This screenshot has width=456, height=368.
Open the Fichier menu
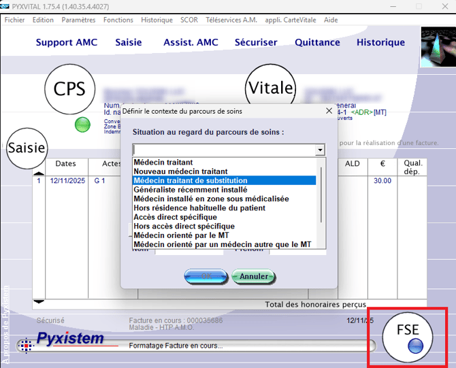tap(14, 20)
